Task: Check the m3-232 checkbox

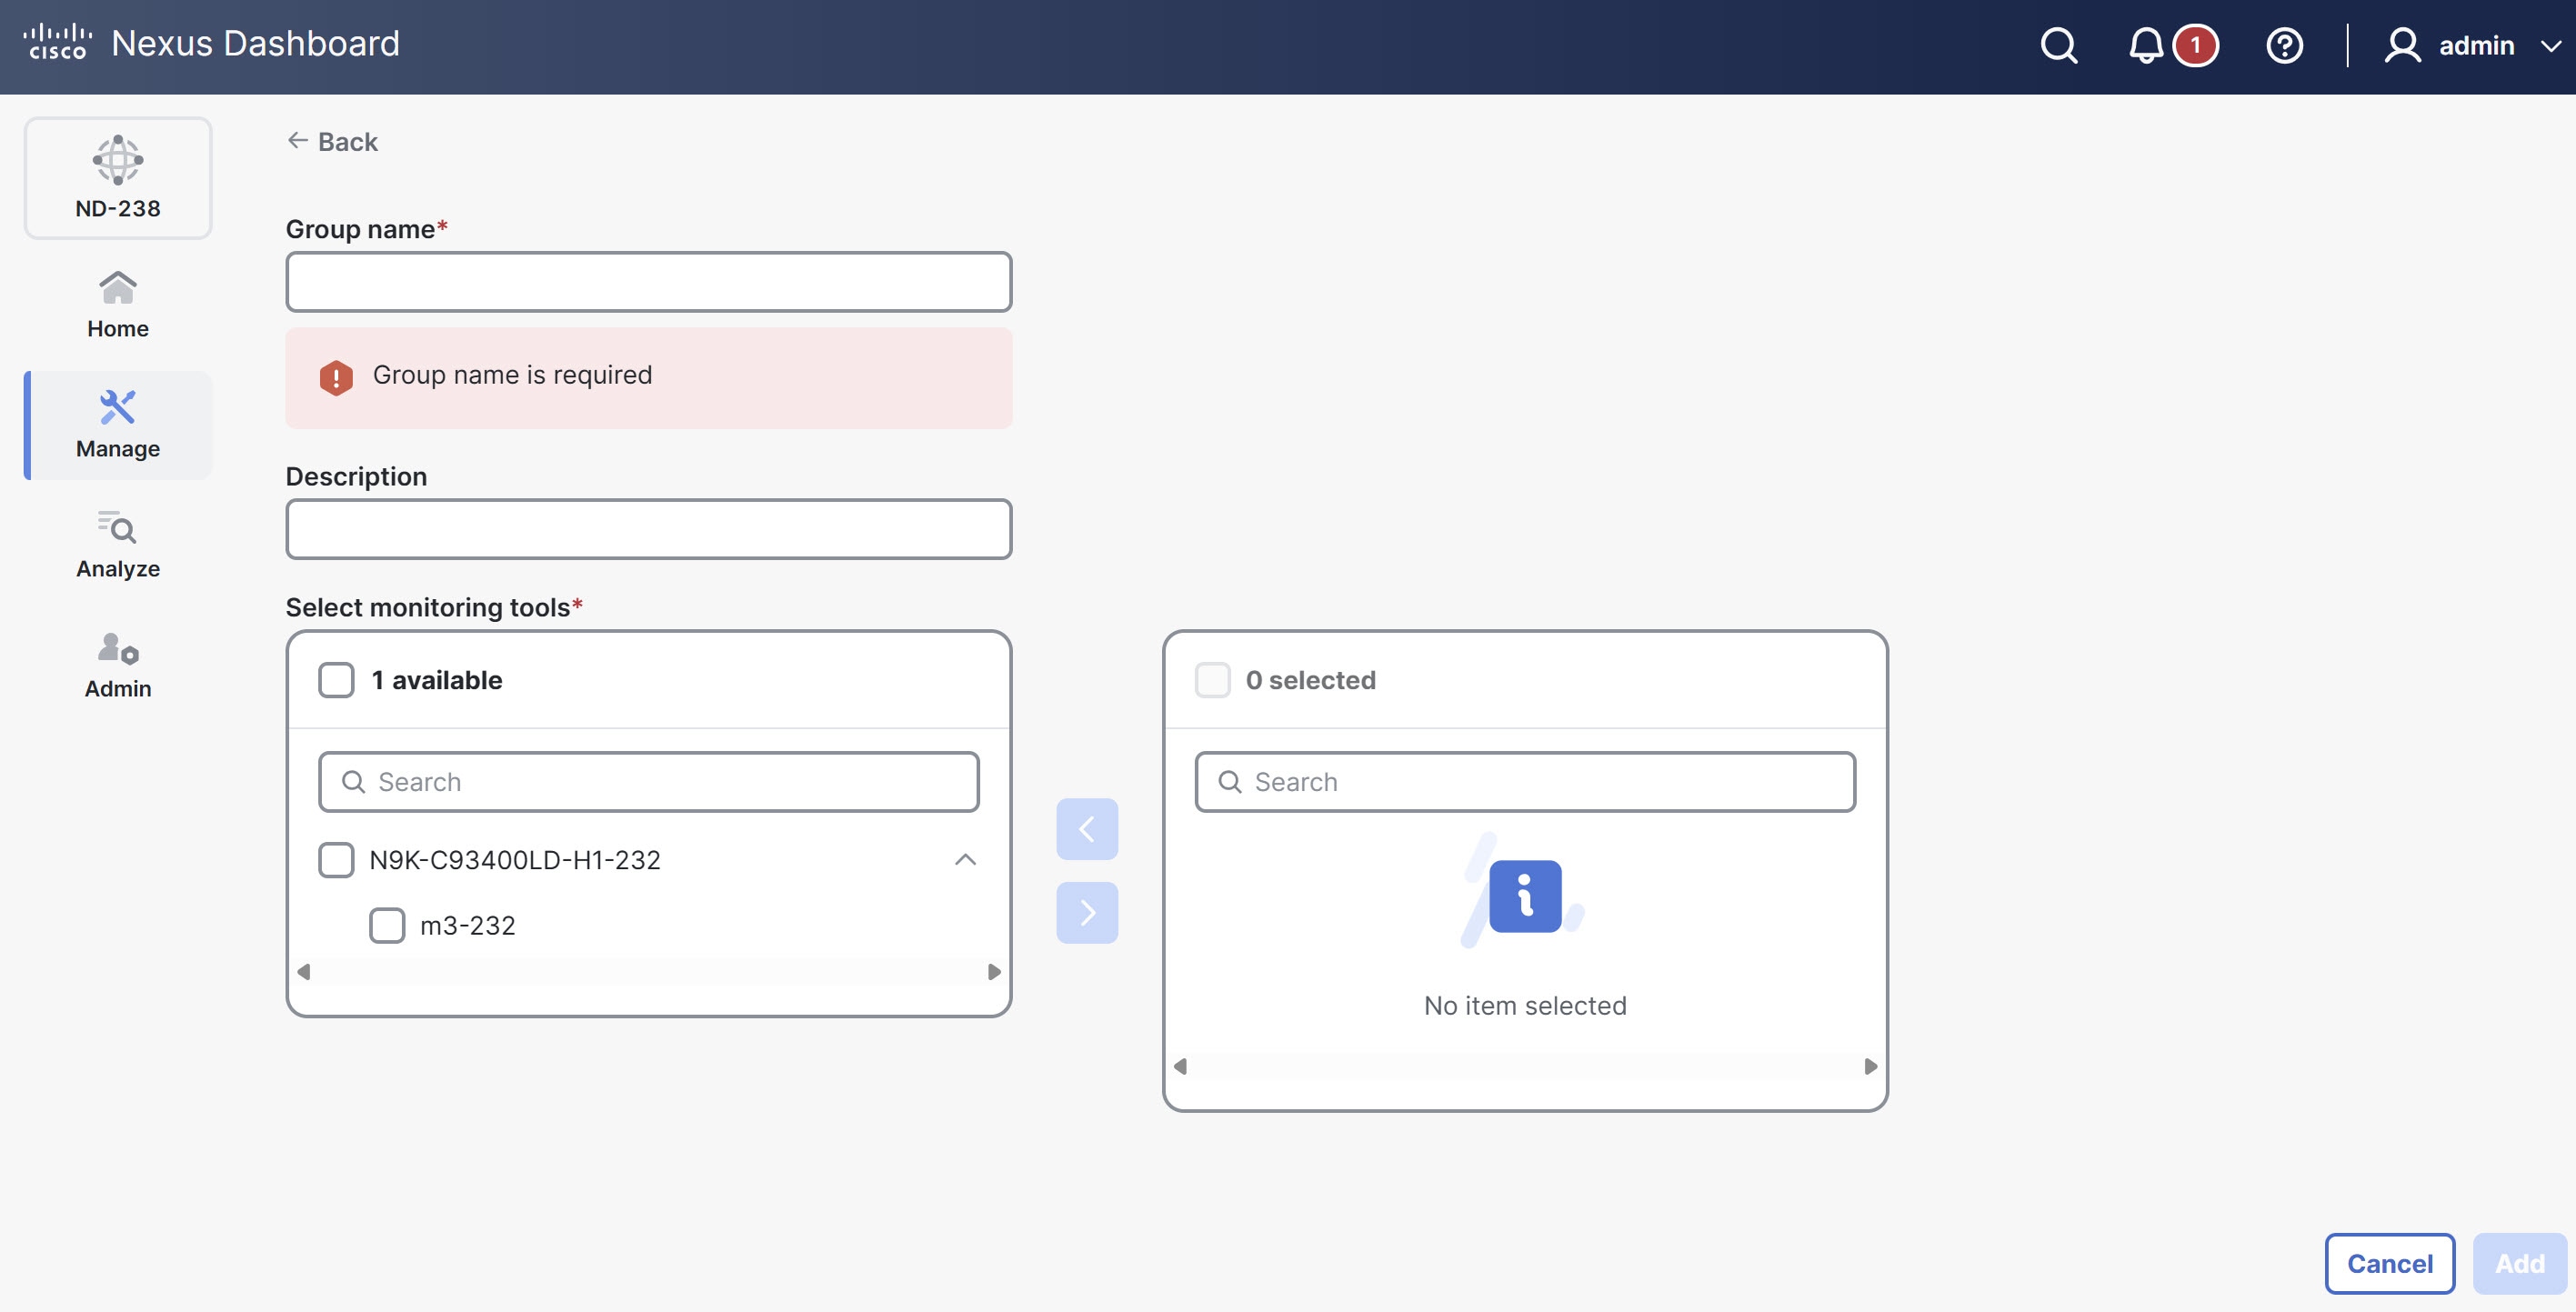Action: 387,925
